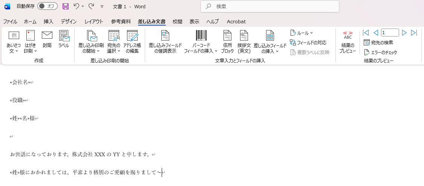
Task: Click the 封筒 envelope icon
Action: pos(47,39)
